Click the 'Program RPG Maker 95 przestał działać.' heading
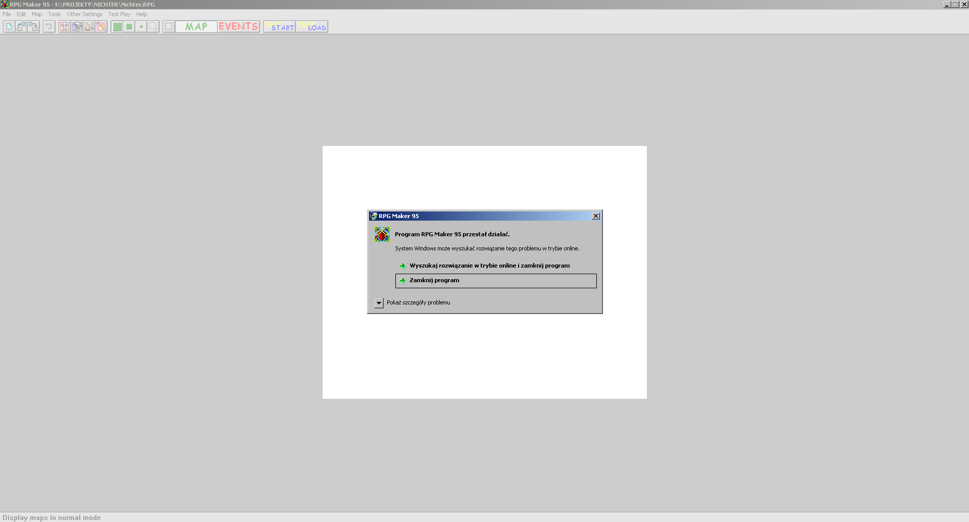This screenshot has height=522, width=969. 452,234
